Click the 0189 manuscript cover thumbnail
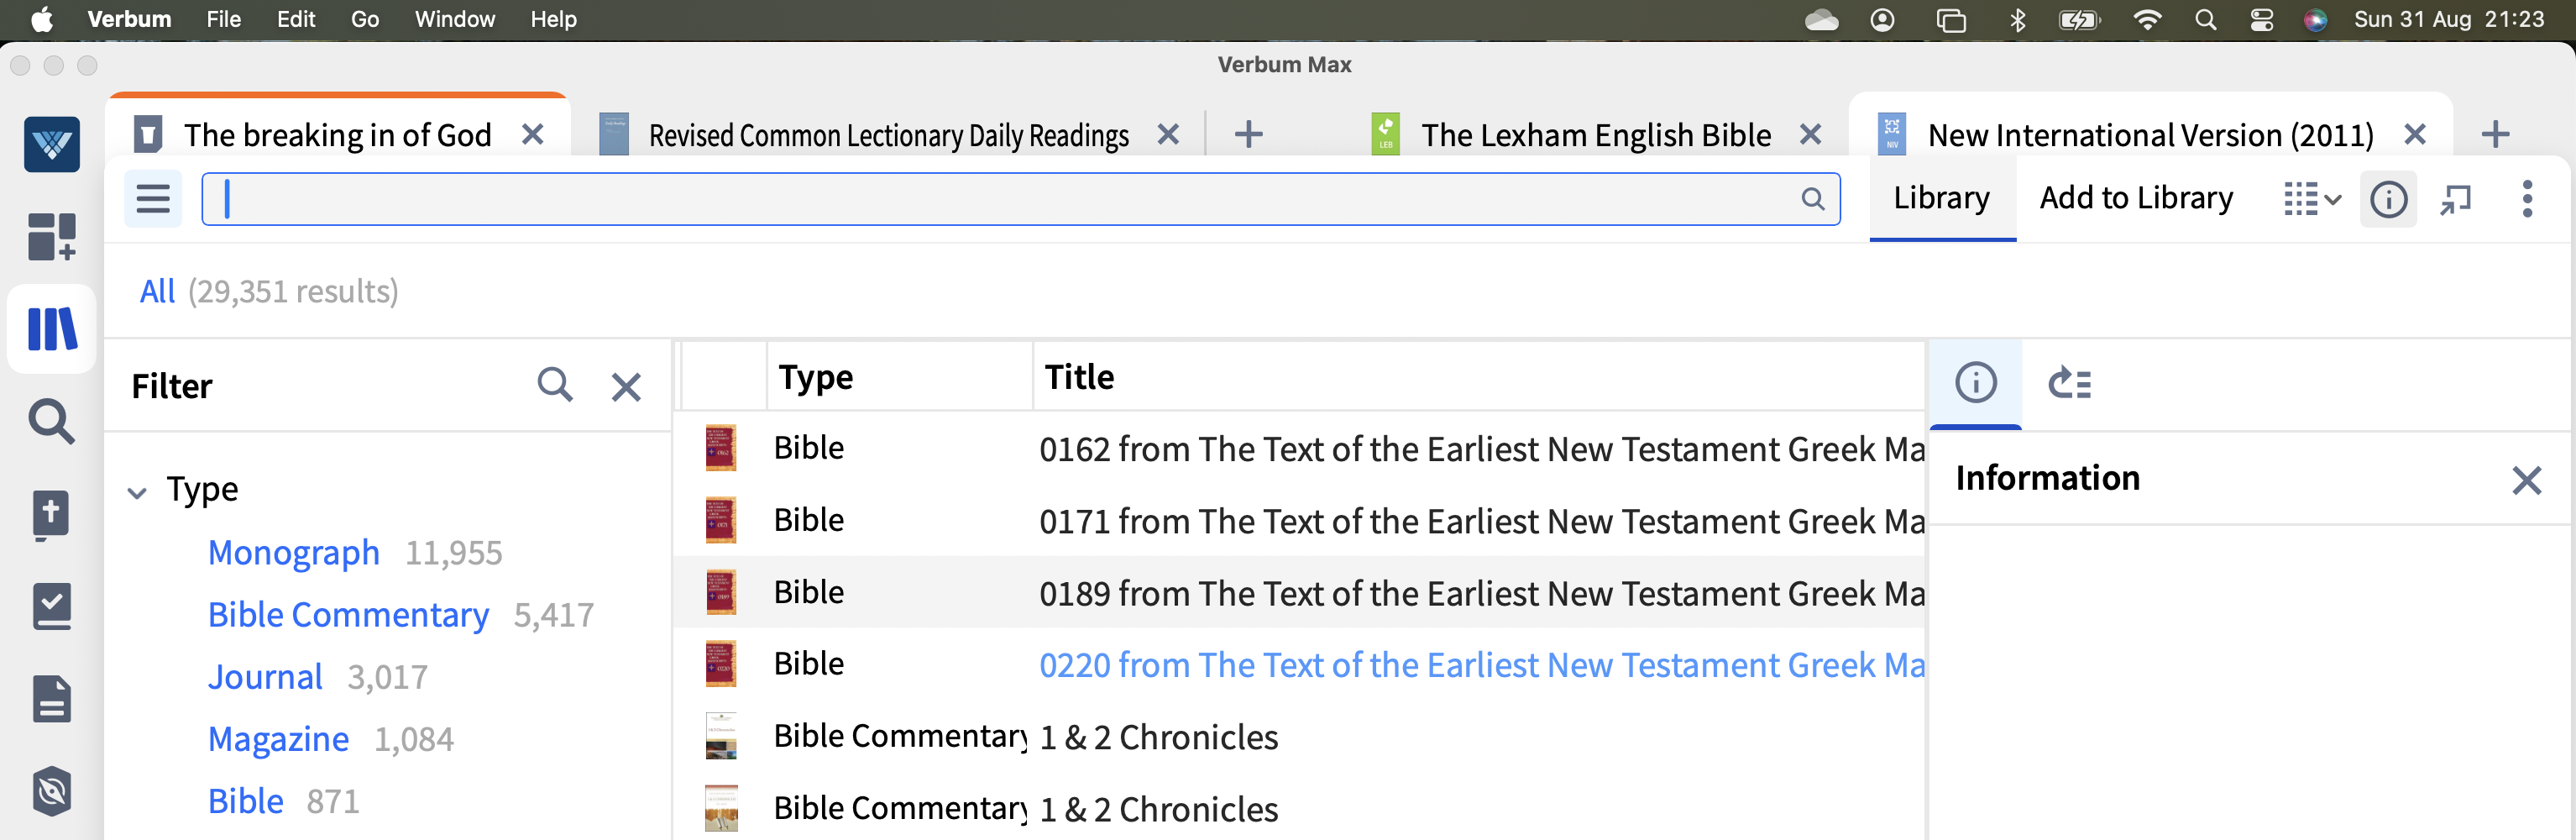The image size is (2576, 840). click(721, 592)
